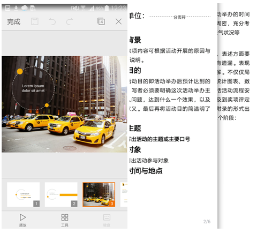Tap the download icon in the status bar
Image resolution: width=257 pixels, height=234 pixels.
[x=16, y=8]
